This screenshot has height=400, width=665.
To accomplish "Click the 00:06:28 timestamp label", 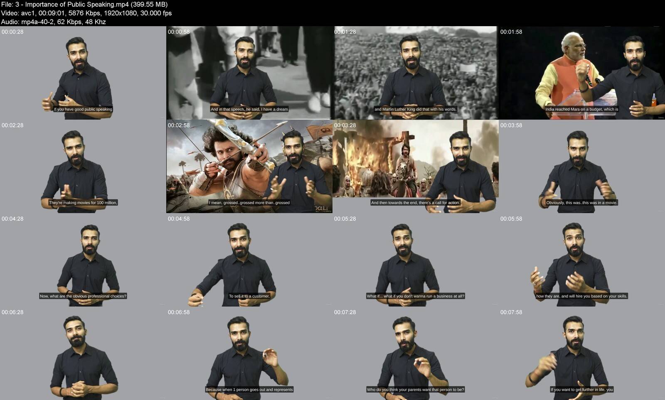I will click(12, 312).
